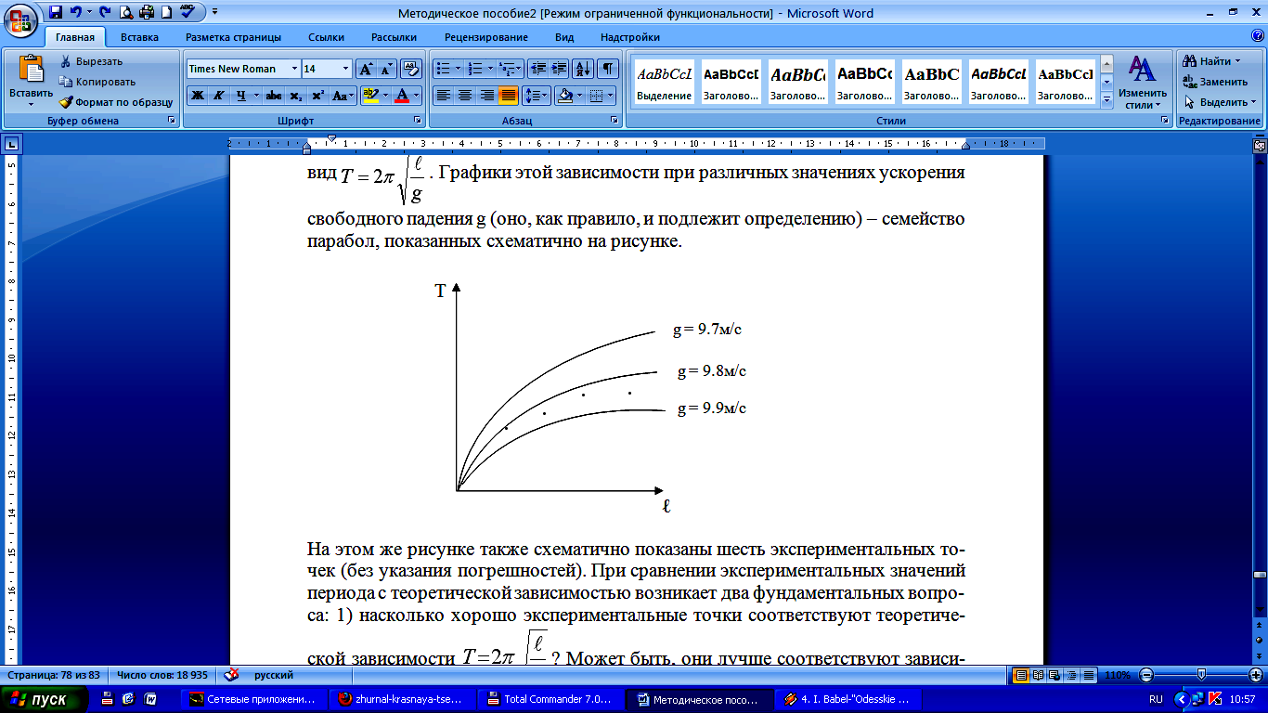
Task: Apply strikethrough formatting
Action: [x=273, y=95]
